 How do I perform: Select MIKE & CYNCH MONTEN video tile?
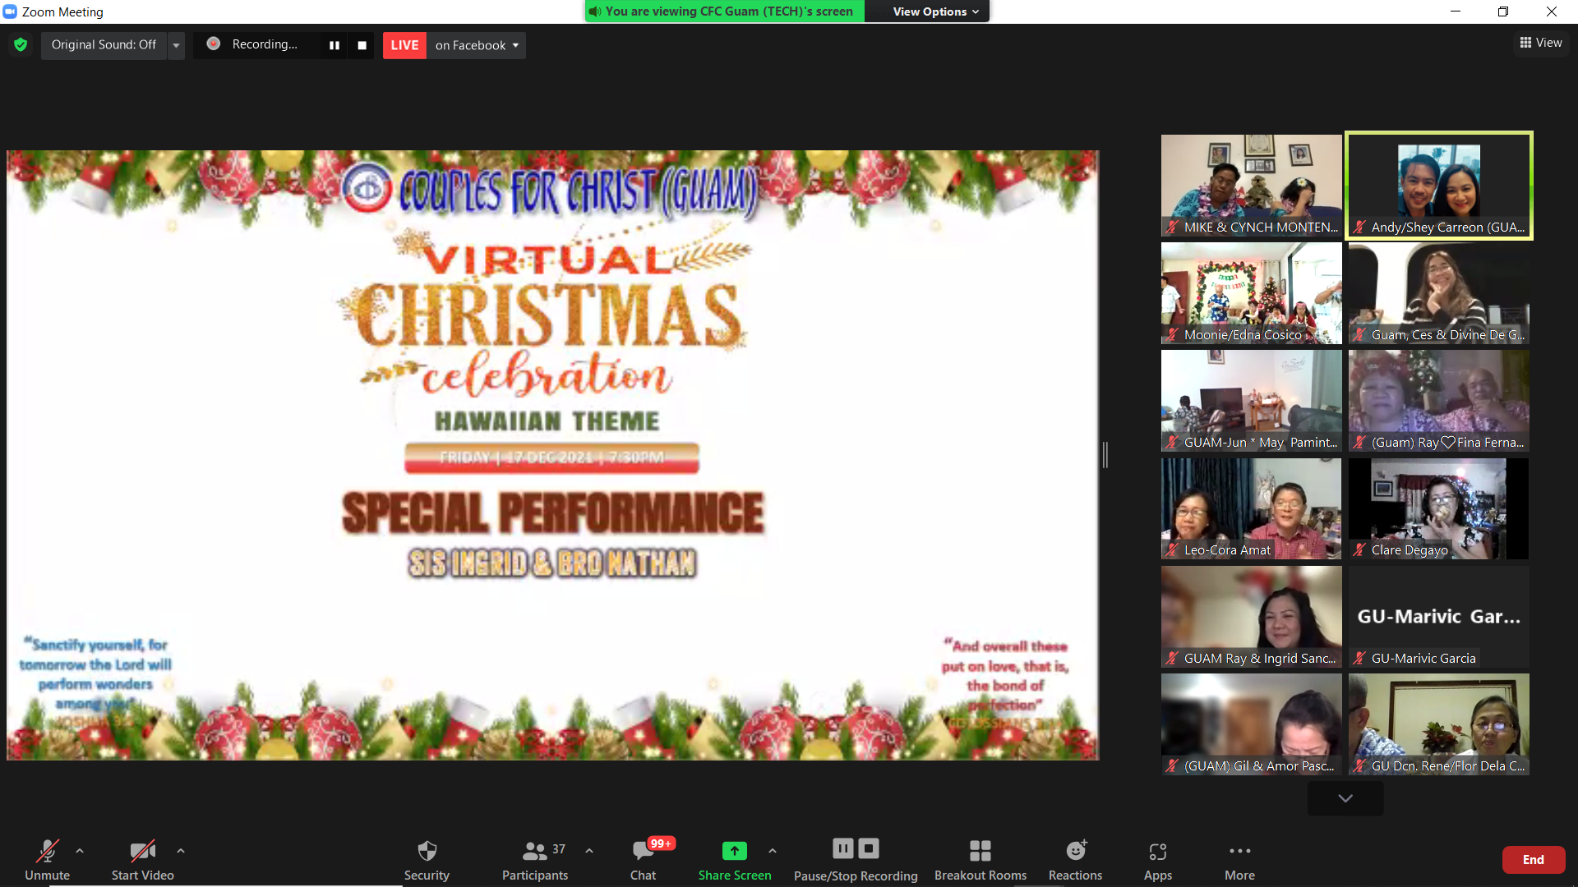pyautogui.click(x=1251, y=186)
